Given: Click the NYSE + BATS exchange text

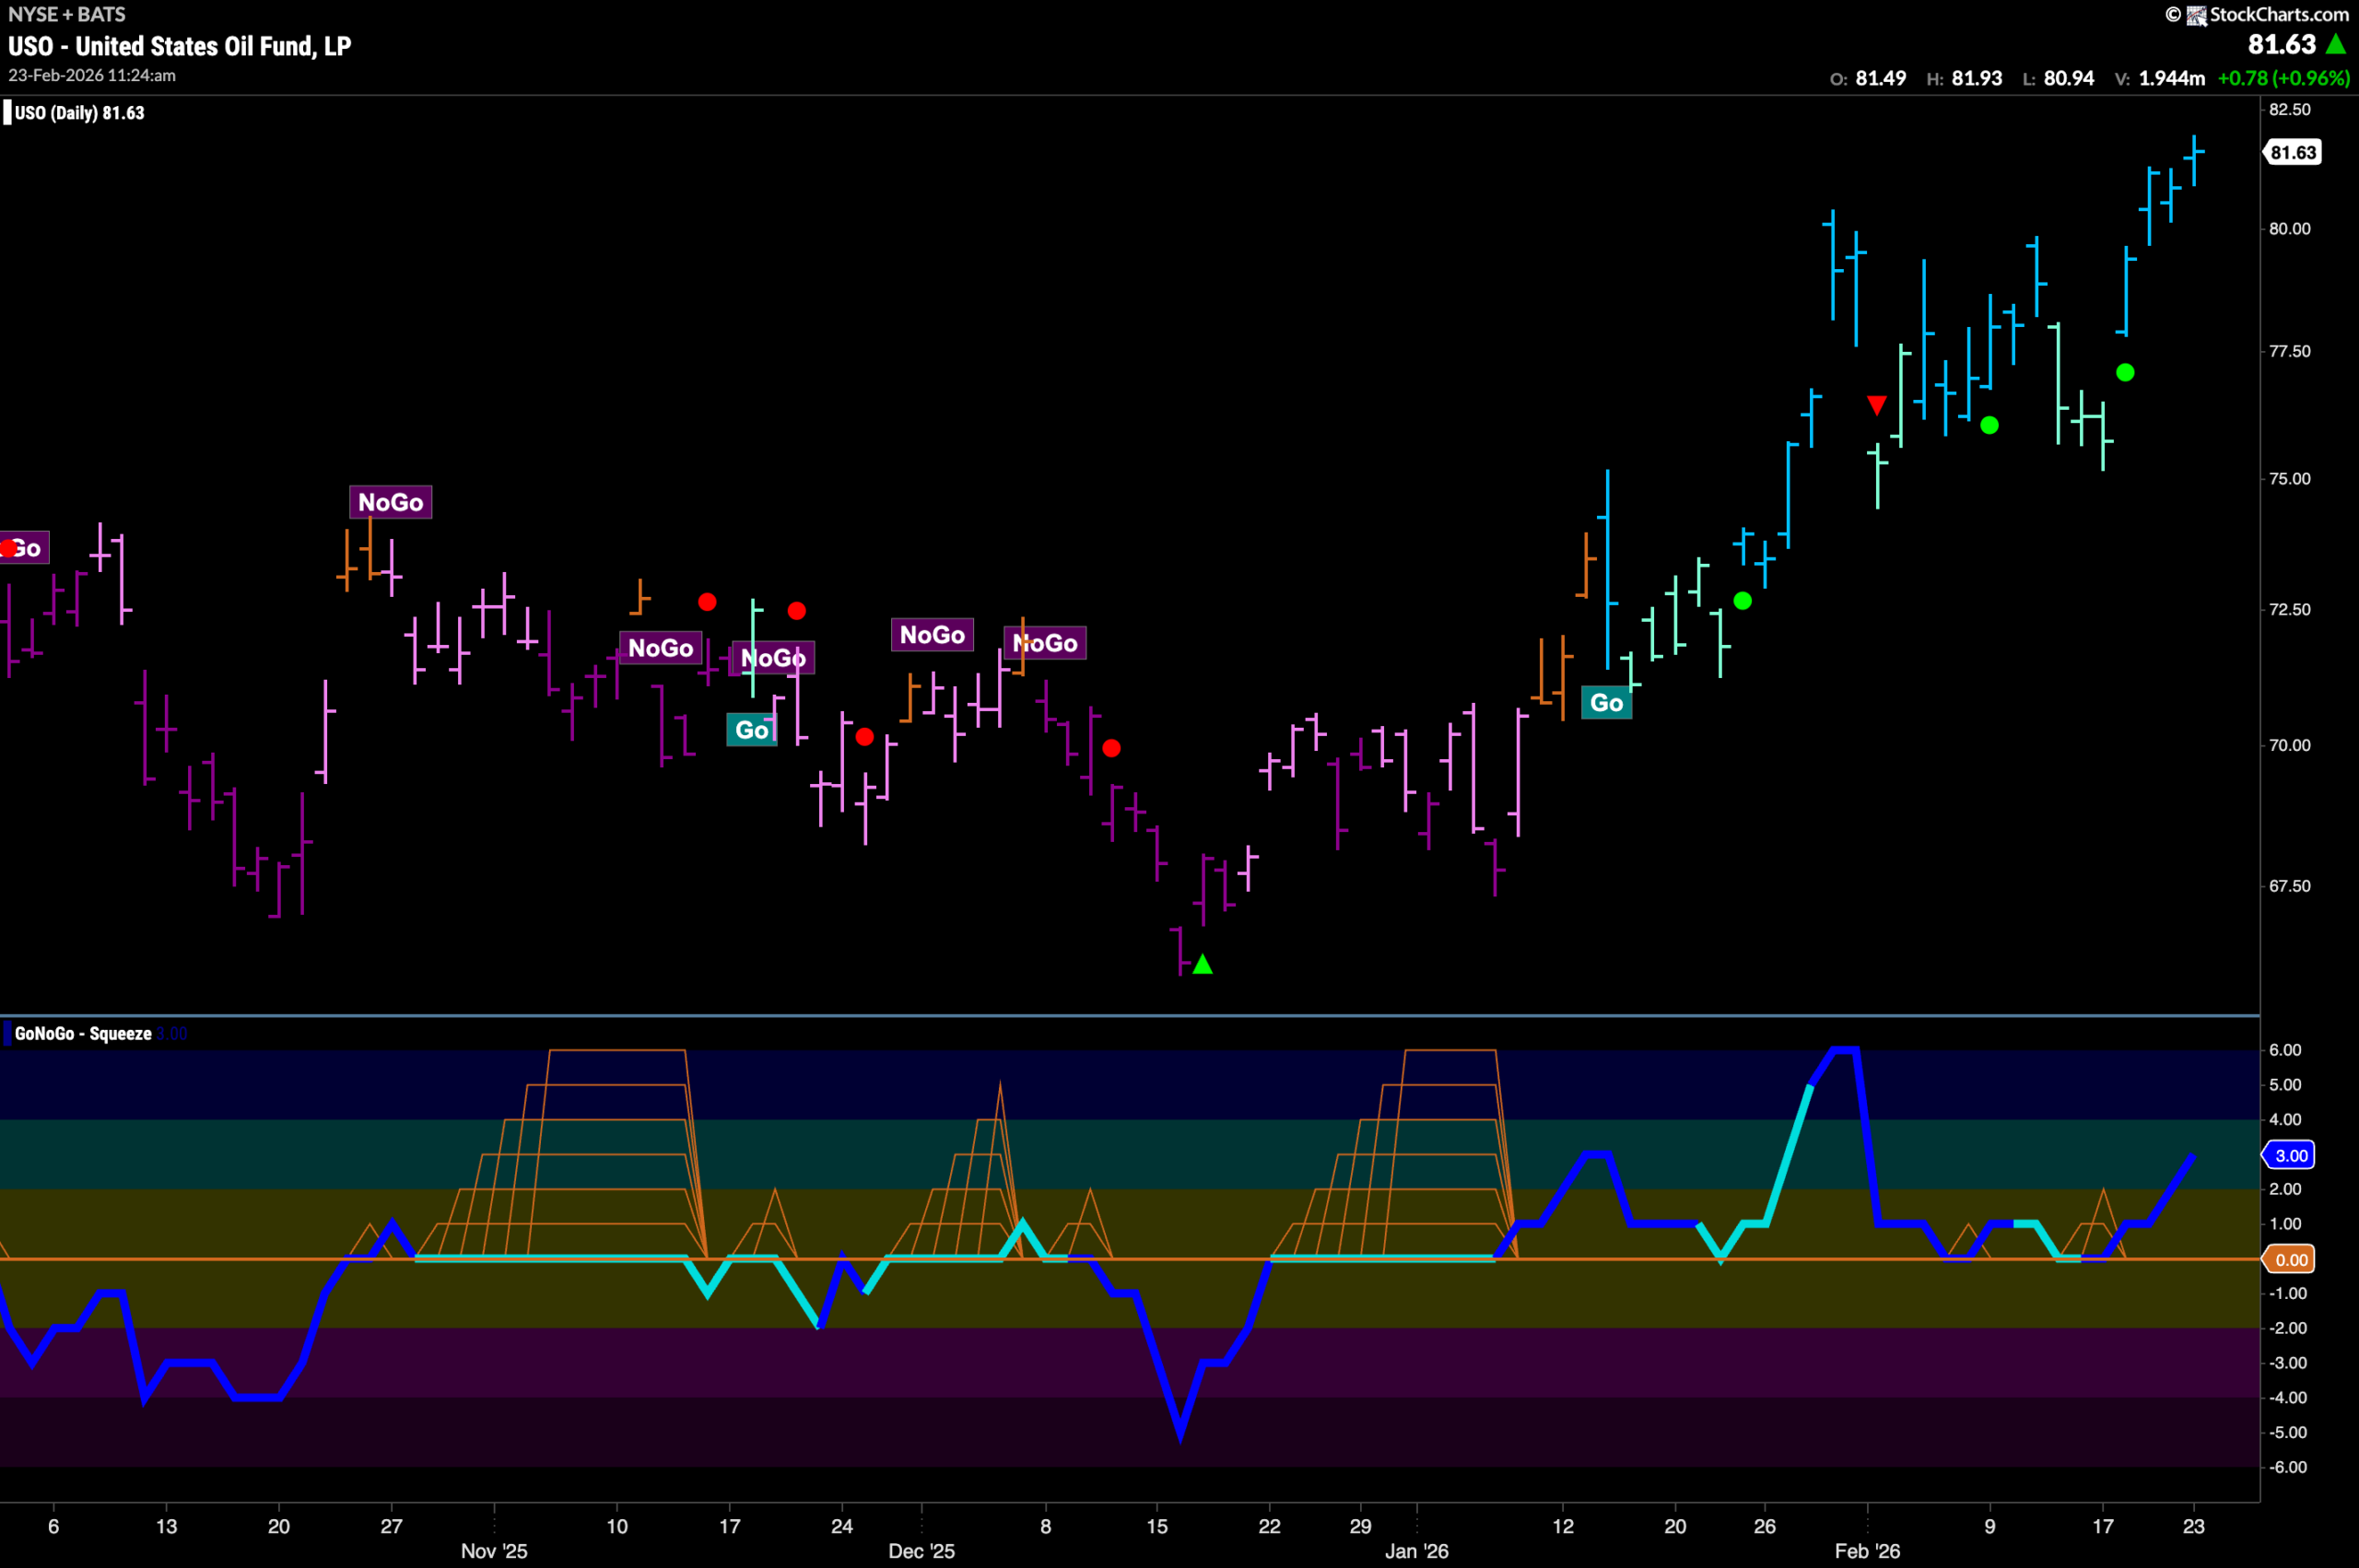Looking at the screenshot, I should [x=67, y=14].
